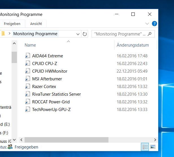Click the file list horizontal scrollbar thumb
The image size is (174, 157).
(x=66, y=140)
